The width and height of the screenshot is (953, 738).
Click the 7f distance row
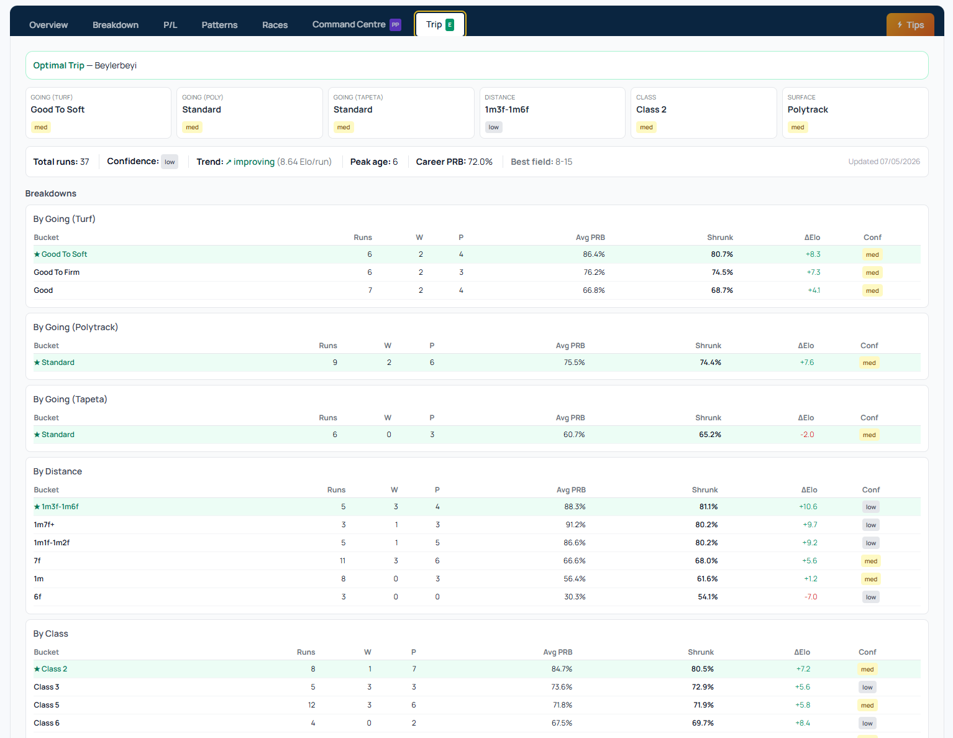[477, 561]
